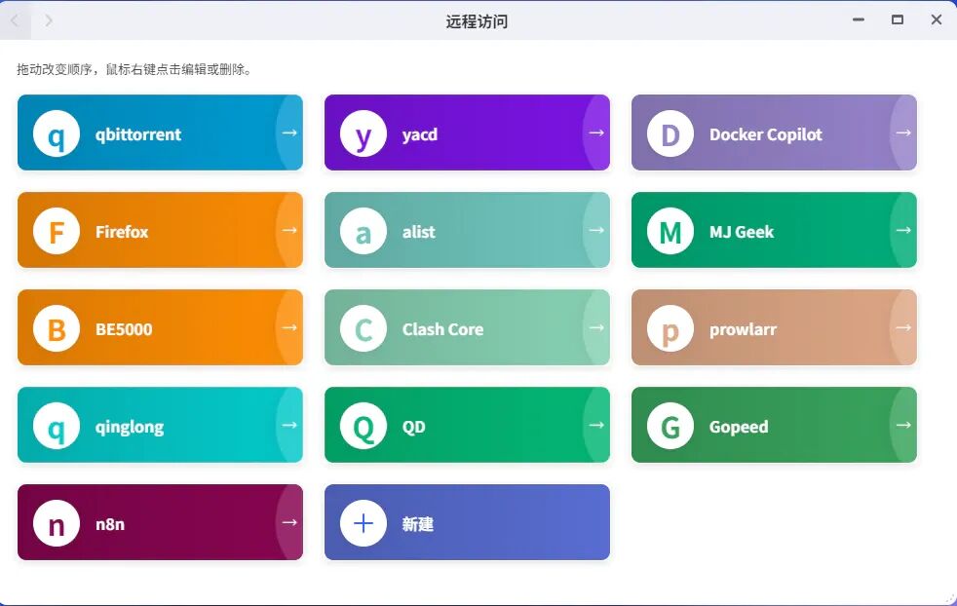The width and height of the screenshot is (957, 606).
Task: Click the alist 'a' circle icon
Action: (x=364, y=231)
